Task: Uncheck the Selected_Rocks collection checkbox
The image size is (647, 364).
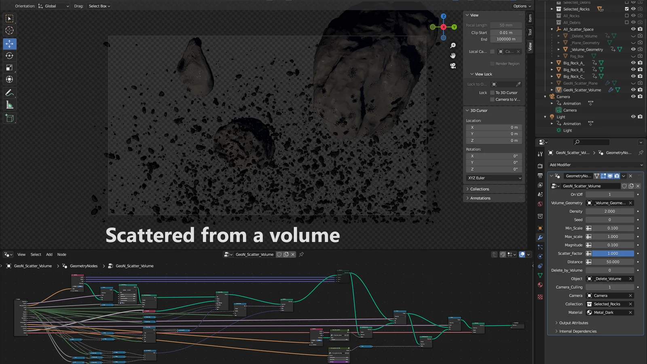Action: coord(627,9)
